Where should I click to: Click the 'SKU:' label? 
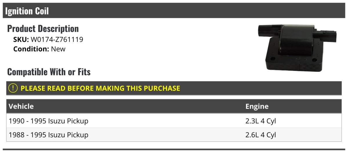(21, 40)
